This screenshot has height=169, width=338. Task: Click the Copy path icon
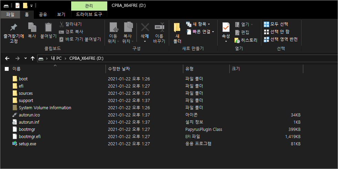coord(62,32)
